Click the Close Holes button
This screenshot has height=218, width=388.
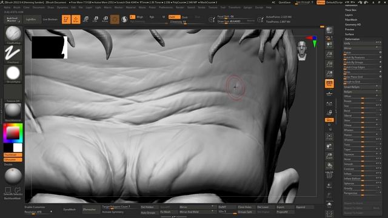coord(245,207)
